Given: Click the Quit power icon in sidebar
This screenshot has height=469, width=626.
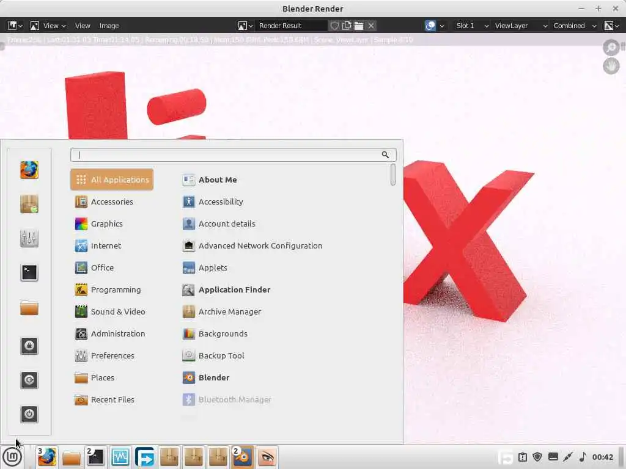Looking at the screenshot, I should point(29,414).
